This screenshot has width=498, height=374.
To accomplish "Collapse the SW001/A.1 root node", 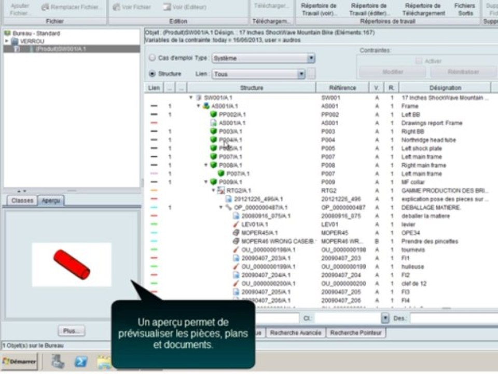I will pos(191,97).
